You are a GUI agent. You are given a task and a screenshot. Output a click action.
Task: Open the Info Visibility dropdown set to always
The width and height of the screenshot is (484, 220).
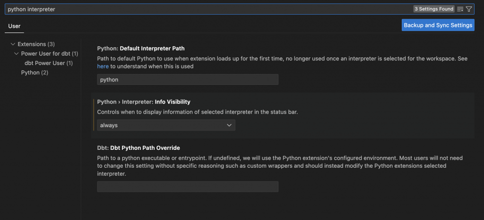pyautogui.click(x=166, y=125)
